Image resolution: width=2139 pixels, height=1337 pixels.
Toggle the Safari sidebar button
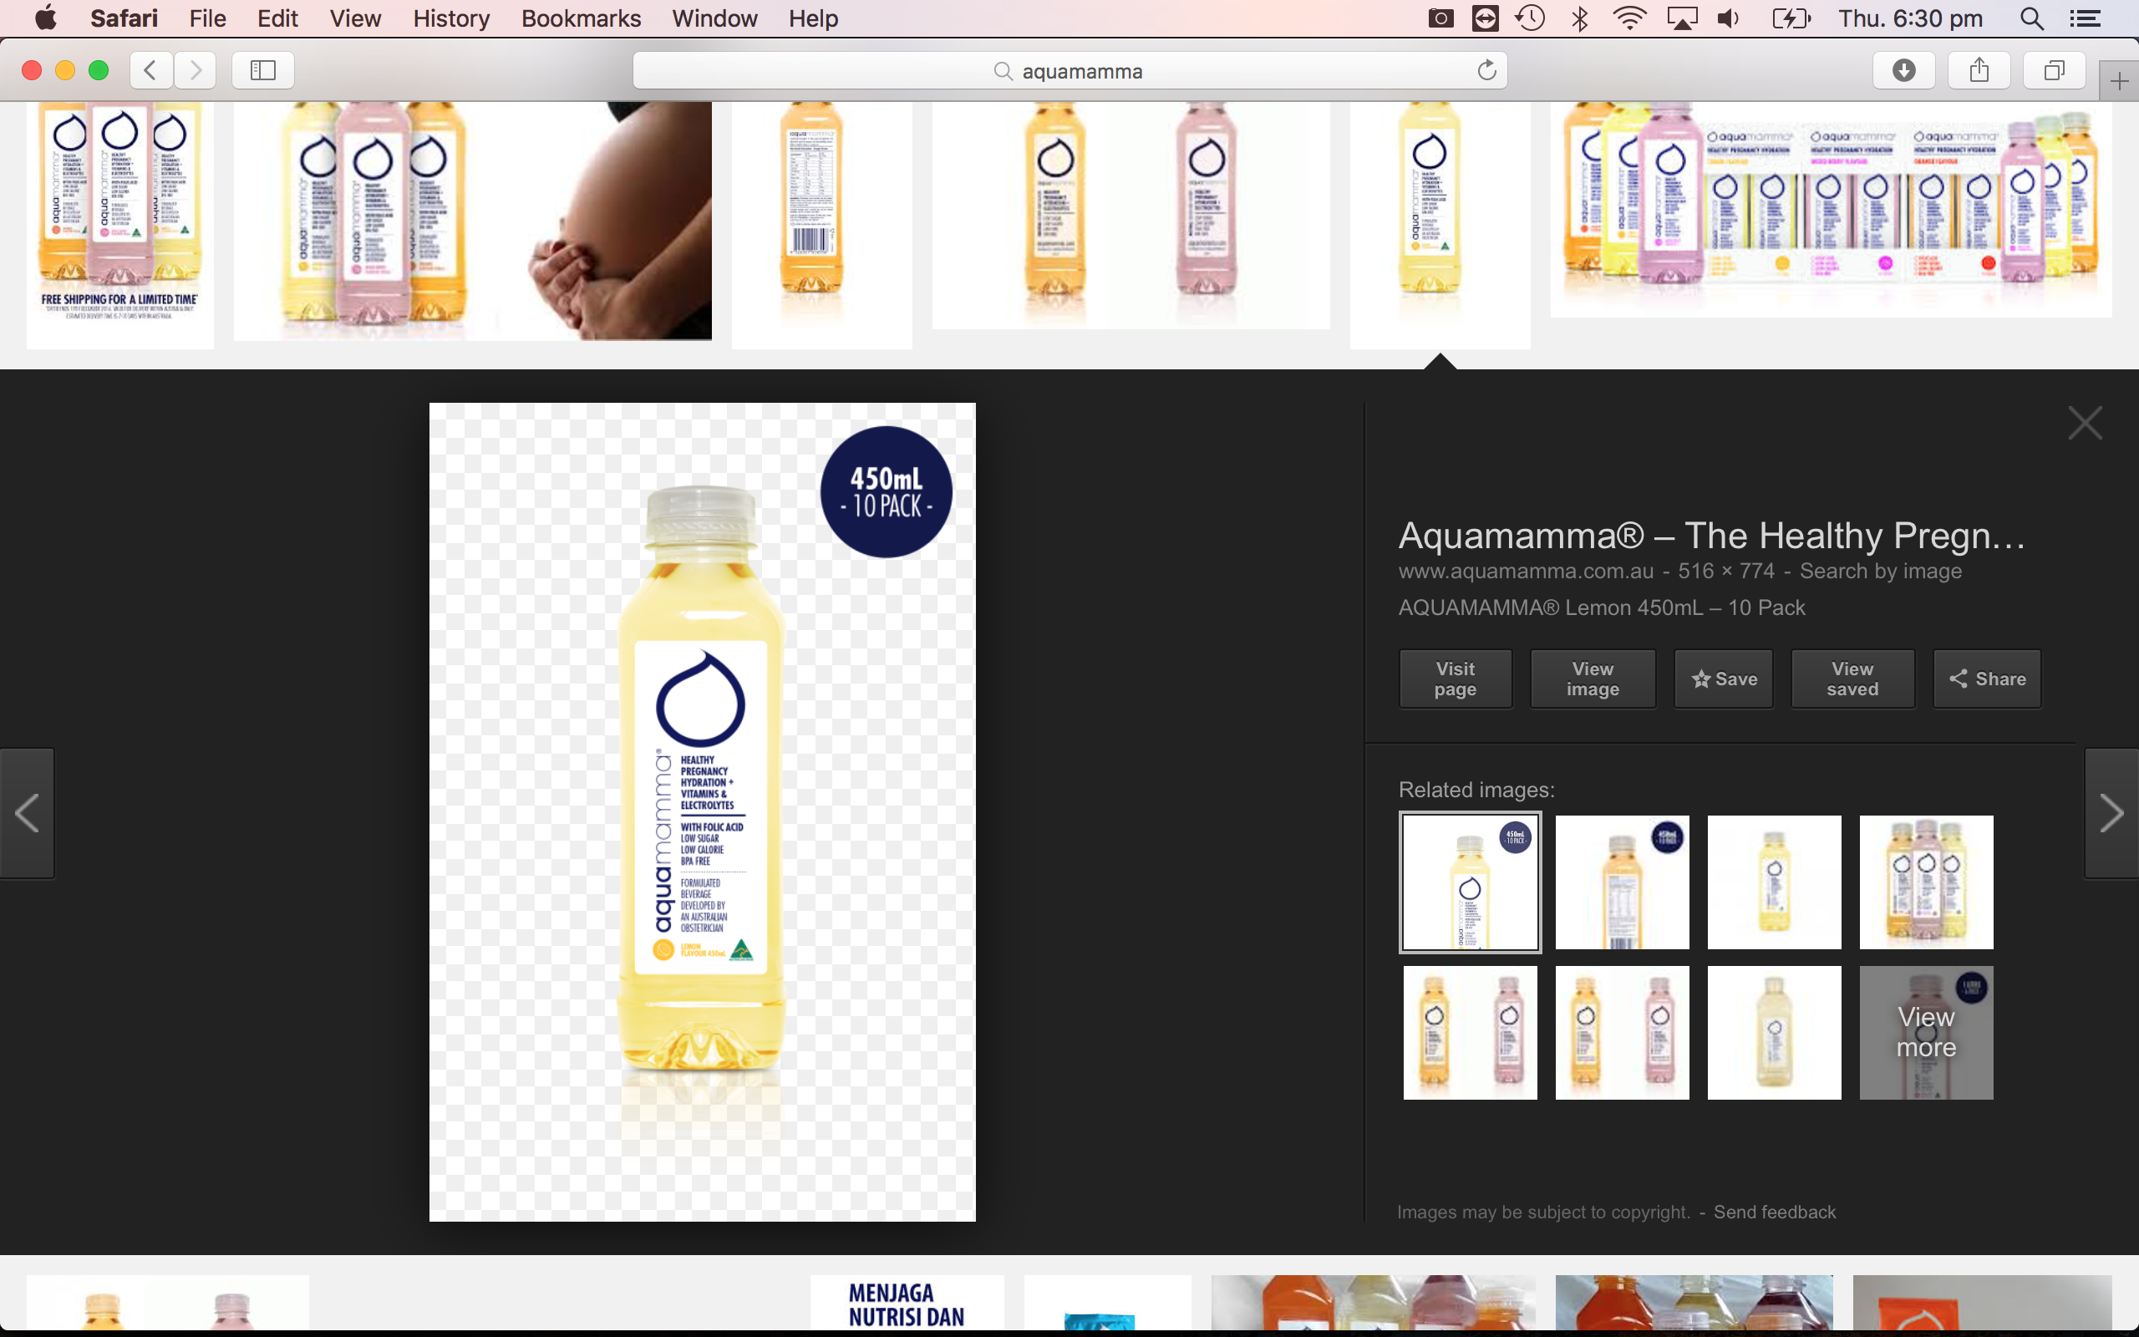pos(262,71)
